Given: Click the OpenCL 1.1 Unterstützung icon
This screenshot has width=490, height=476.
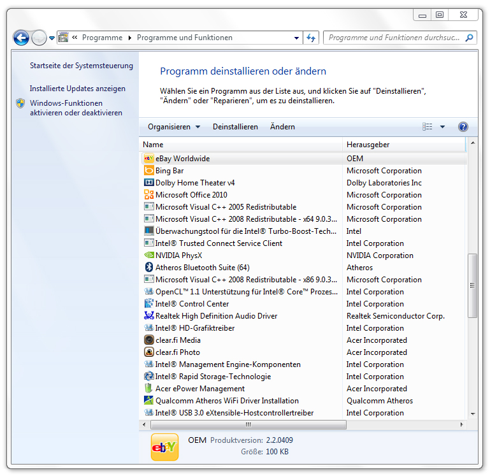Looking at the screenshot, I should 148,292.
